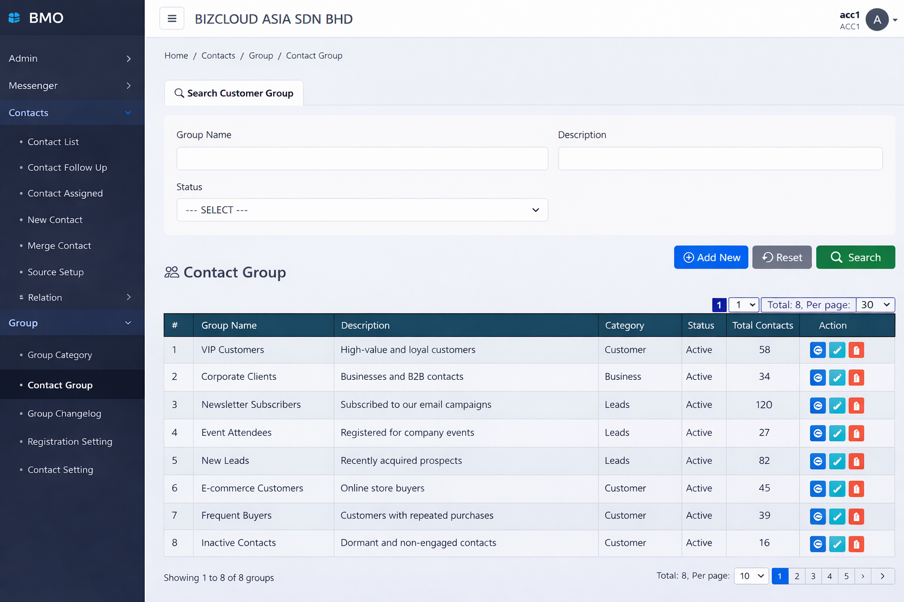Focus the Group Name input field
The image size is (904, 602).
pos(362,159)
